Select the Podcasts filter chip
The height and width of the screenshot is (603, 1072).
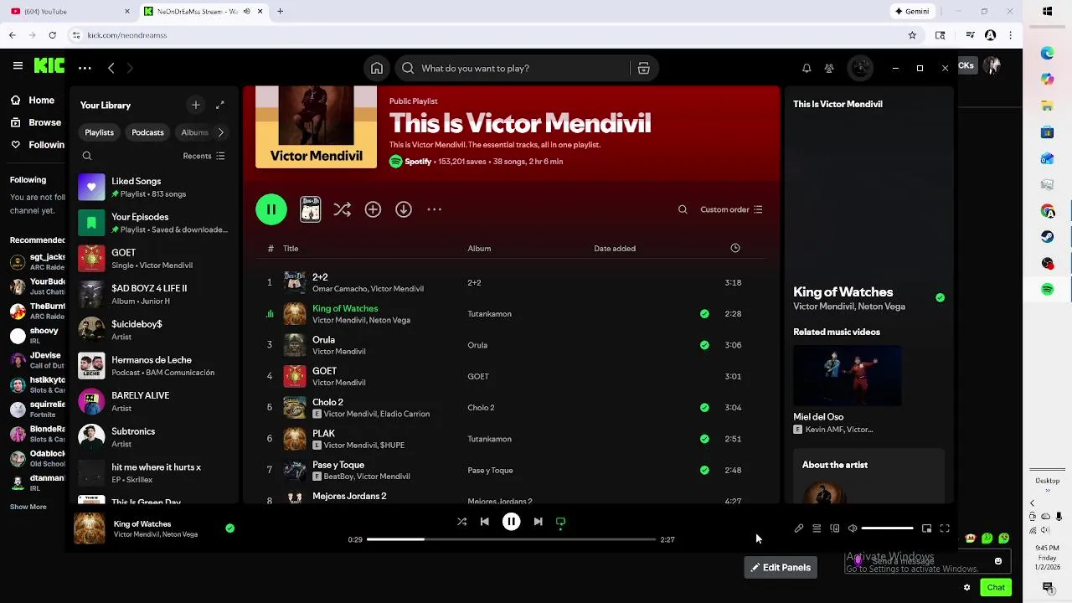click(147, 132)
